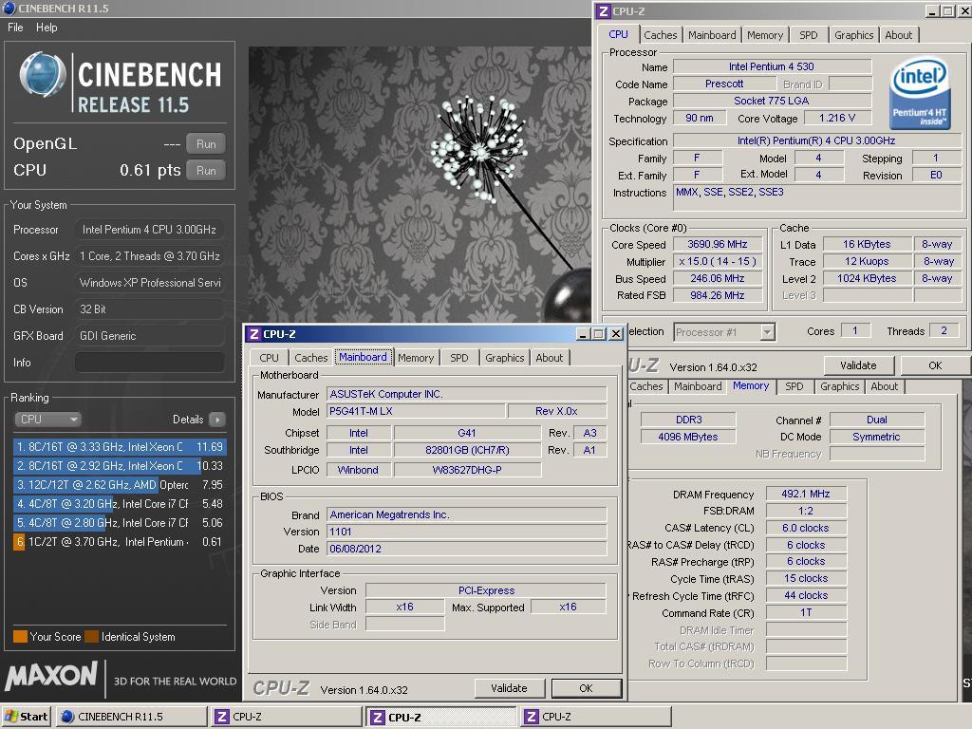Click OK in the top-right CPU-Z window
972x729 pixels.
[x=935, y=365]
